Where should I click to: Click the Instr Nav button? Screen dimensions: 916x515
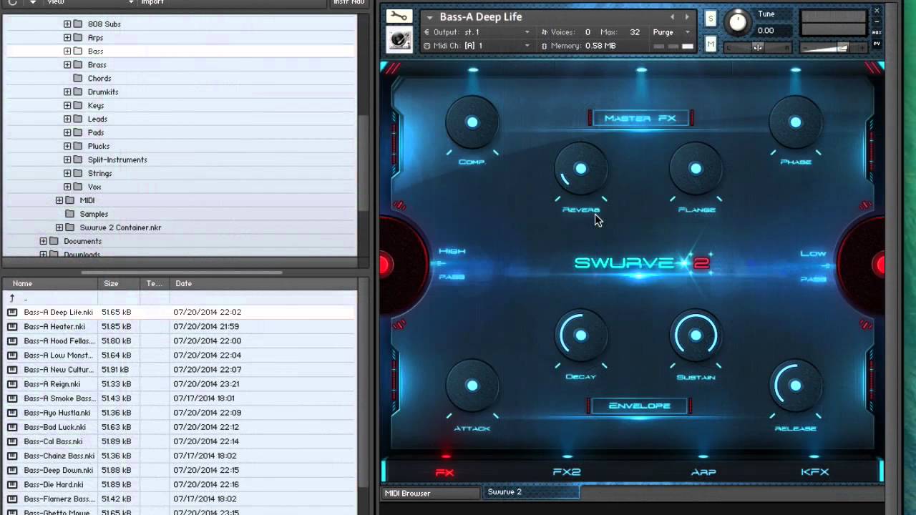[349, 2]
